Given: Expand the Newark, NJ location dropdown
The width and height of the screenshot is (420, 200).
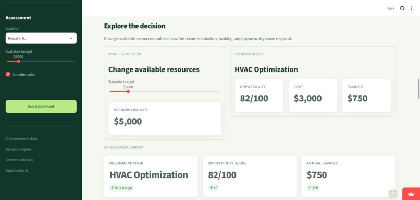Looking at the screenshot, I should click(x=41, y=38).
